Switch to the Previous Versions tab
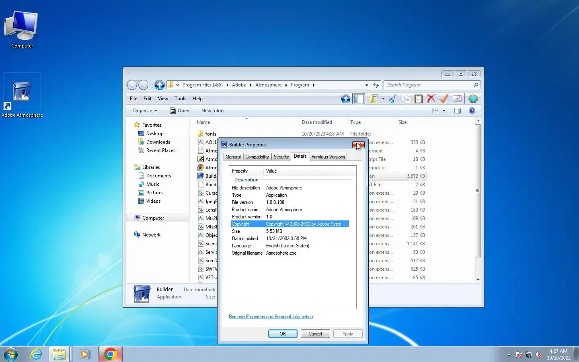The width and height of the screenshot is (579, 362). tap(328, 157)
